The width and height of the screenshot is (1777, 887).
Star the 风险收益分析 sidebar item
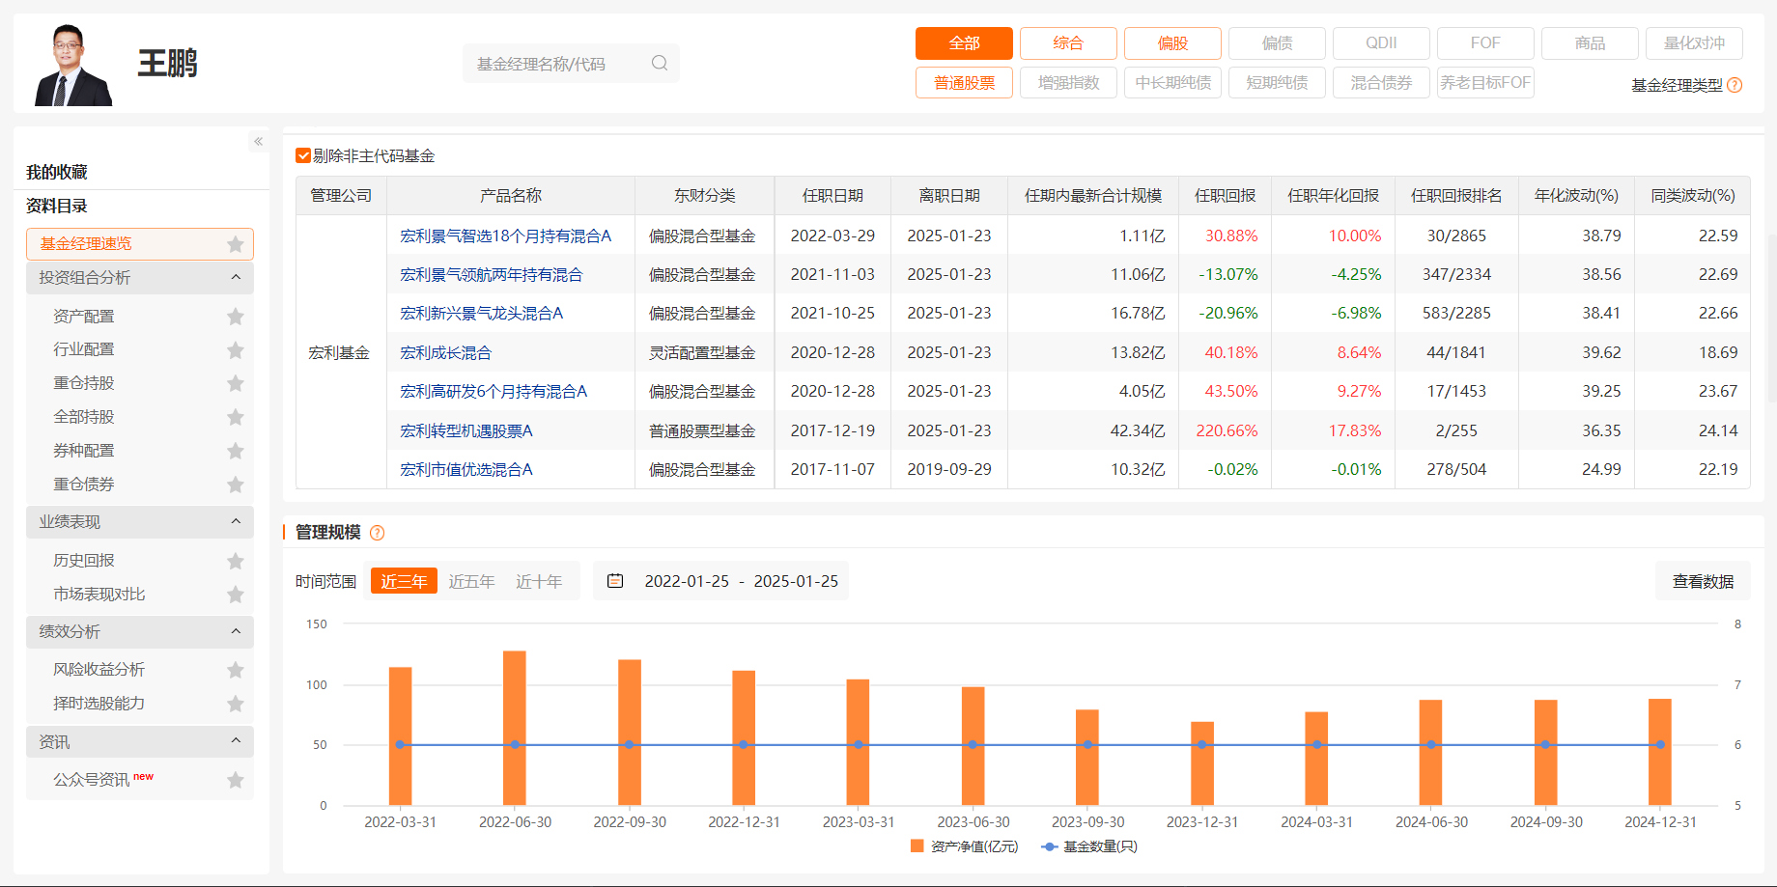tap(235, 670)
